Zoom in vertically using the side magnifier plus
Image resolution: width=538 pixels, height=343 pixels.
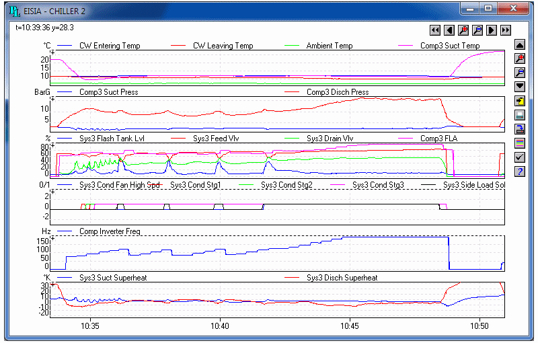[x=520, y=59]
